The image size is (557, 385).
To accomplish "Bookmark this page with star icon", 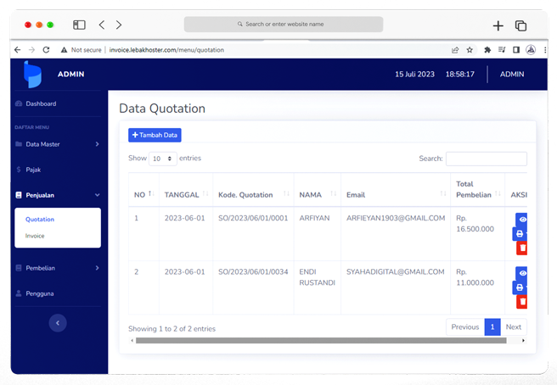I will tap(470, 50).
